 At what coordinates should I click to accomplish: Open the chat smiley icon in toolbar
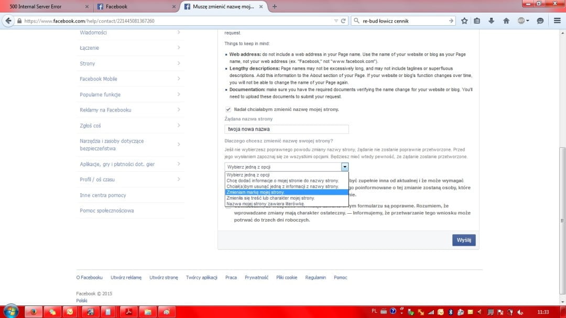(540, 21)
